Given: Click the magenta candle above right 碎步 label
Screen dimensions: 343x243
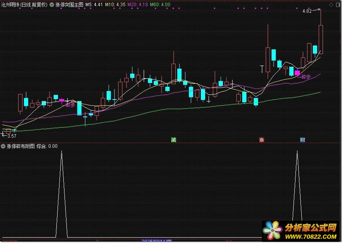Looking at the screenshot, I should pyautogui.click(x=297, y=73).
